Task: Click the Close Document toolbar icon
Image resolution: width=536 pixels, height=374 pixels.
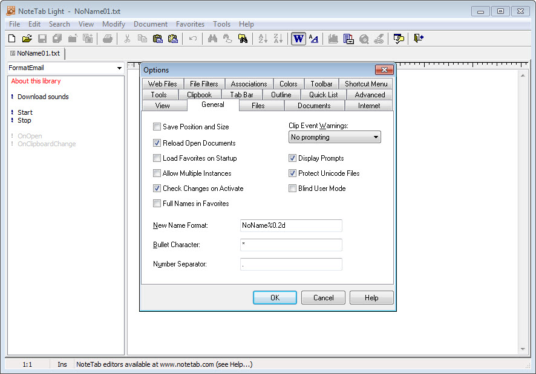Action: [73, 39]
